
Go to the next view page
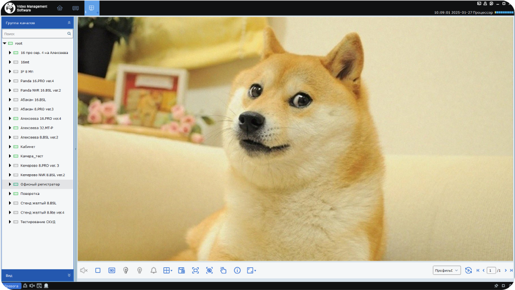(505, 270)
